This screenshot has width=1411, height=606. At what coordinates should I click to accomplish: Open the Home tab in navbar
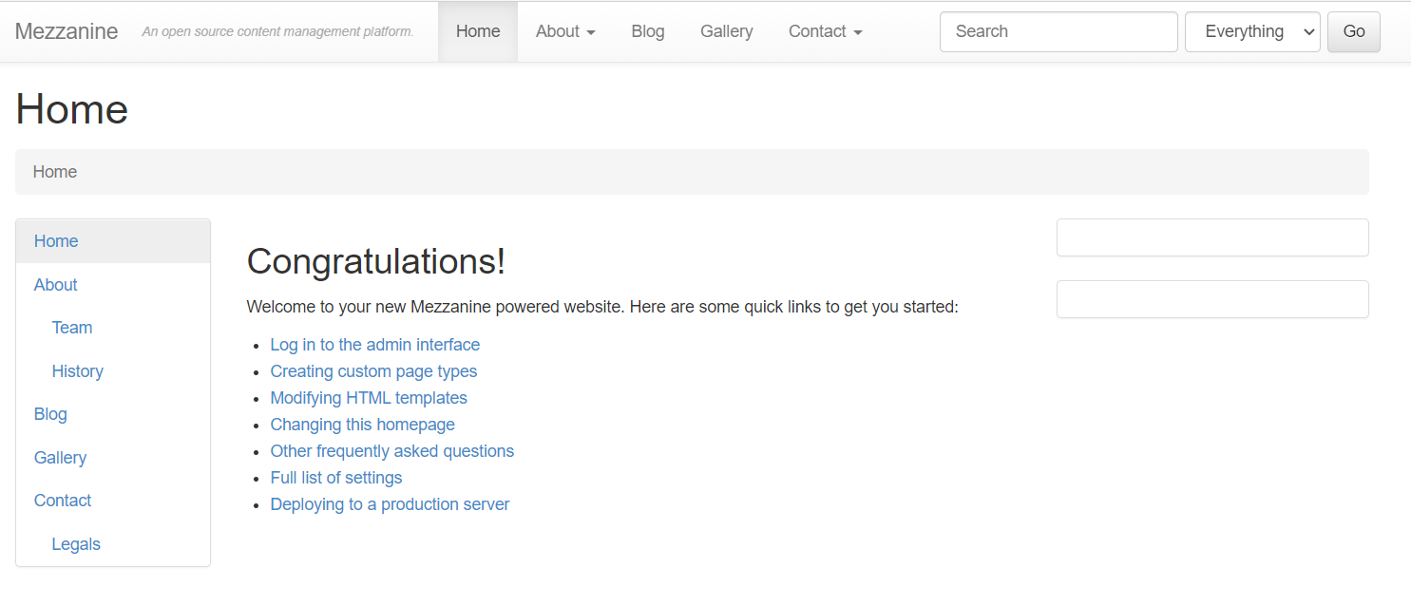pyautogui.click(x=478, y=31)
